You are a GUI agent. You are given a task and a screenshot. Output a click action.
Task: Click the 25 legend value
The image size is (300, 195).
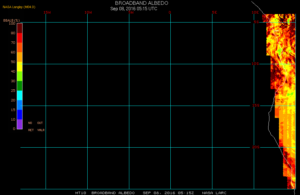[x=13, y=91]
